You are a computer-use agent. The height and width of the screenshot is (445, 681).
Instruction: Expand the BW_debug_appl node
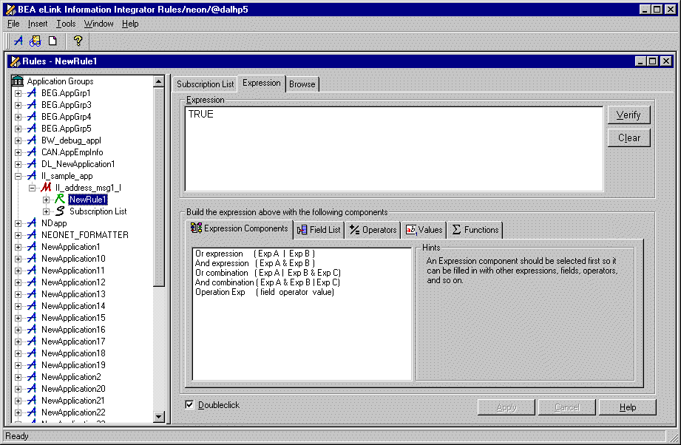click(18, 140)
